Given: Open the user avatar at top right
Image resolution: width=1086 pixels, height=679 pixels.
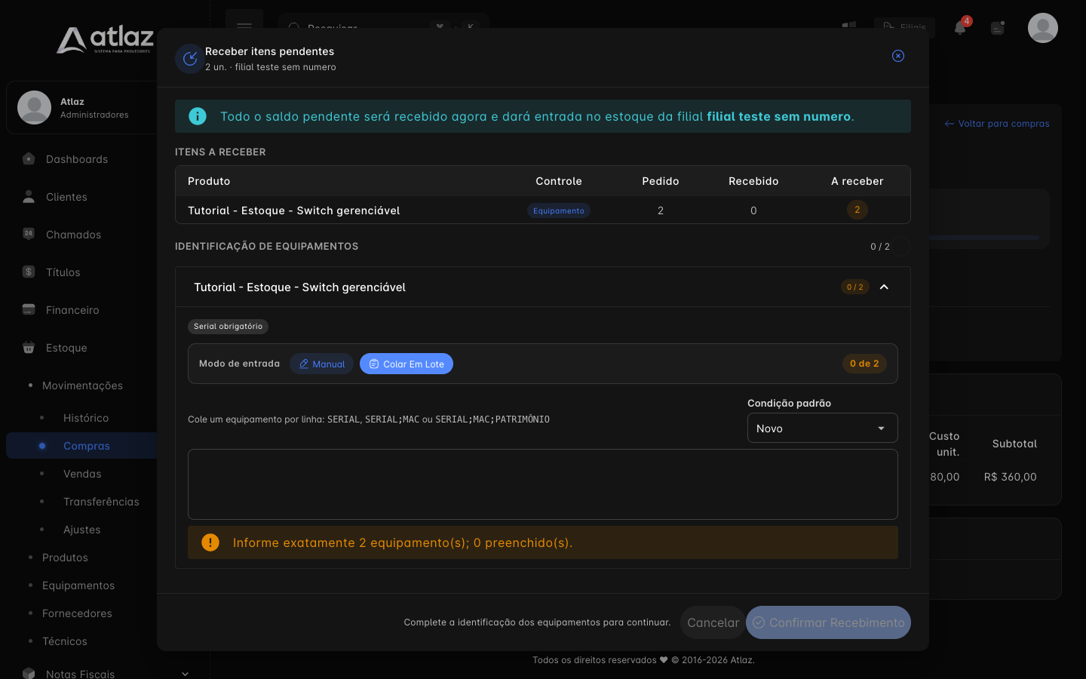Looking at the screenshot, I should coord(1043,28).
